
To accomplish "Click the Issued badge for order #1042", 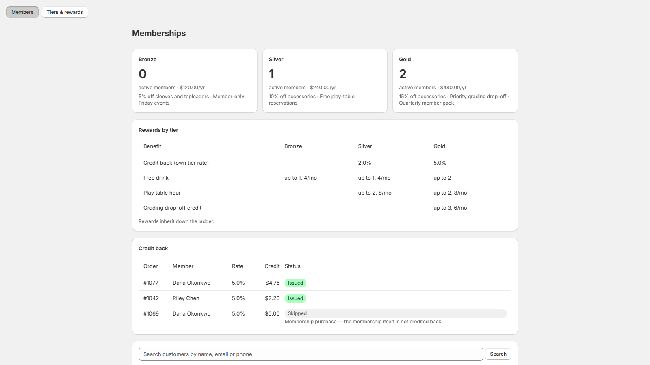I will click(x=295, y=298).
